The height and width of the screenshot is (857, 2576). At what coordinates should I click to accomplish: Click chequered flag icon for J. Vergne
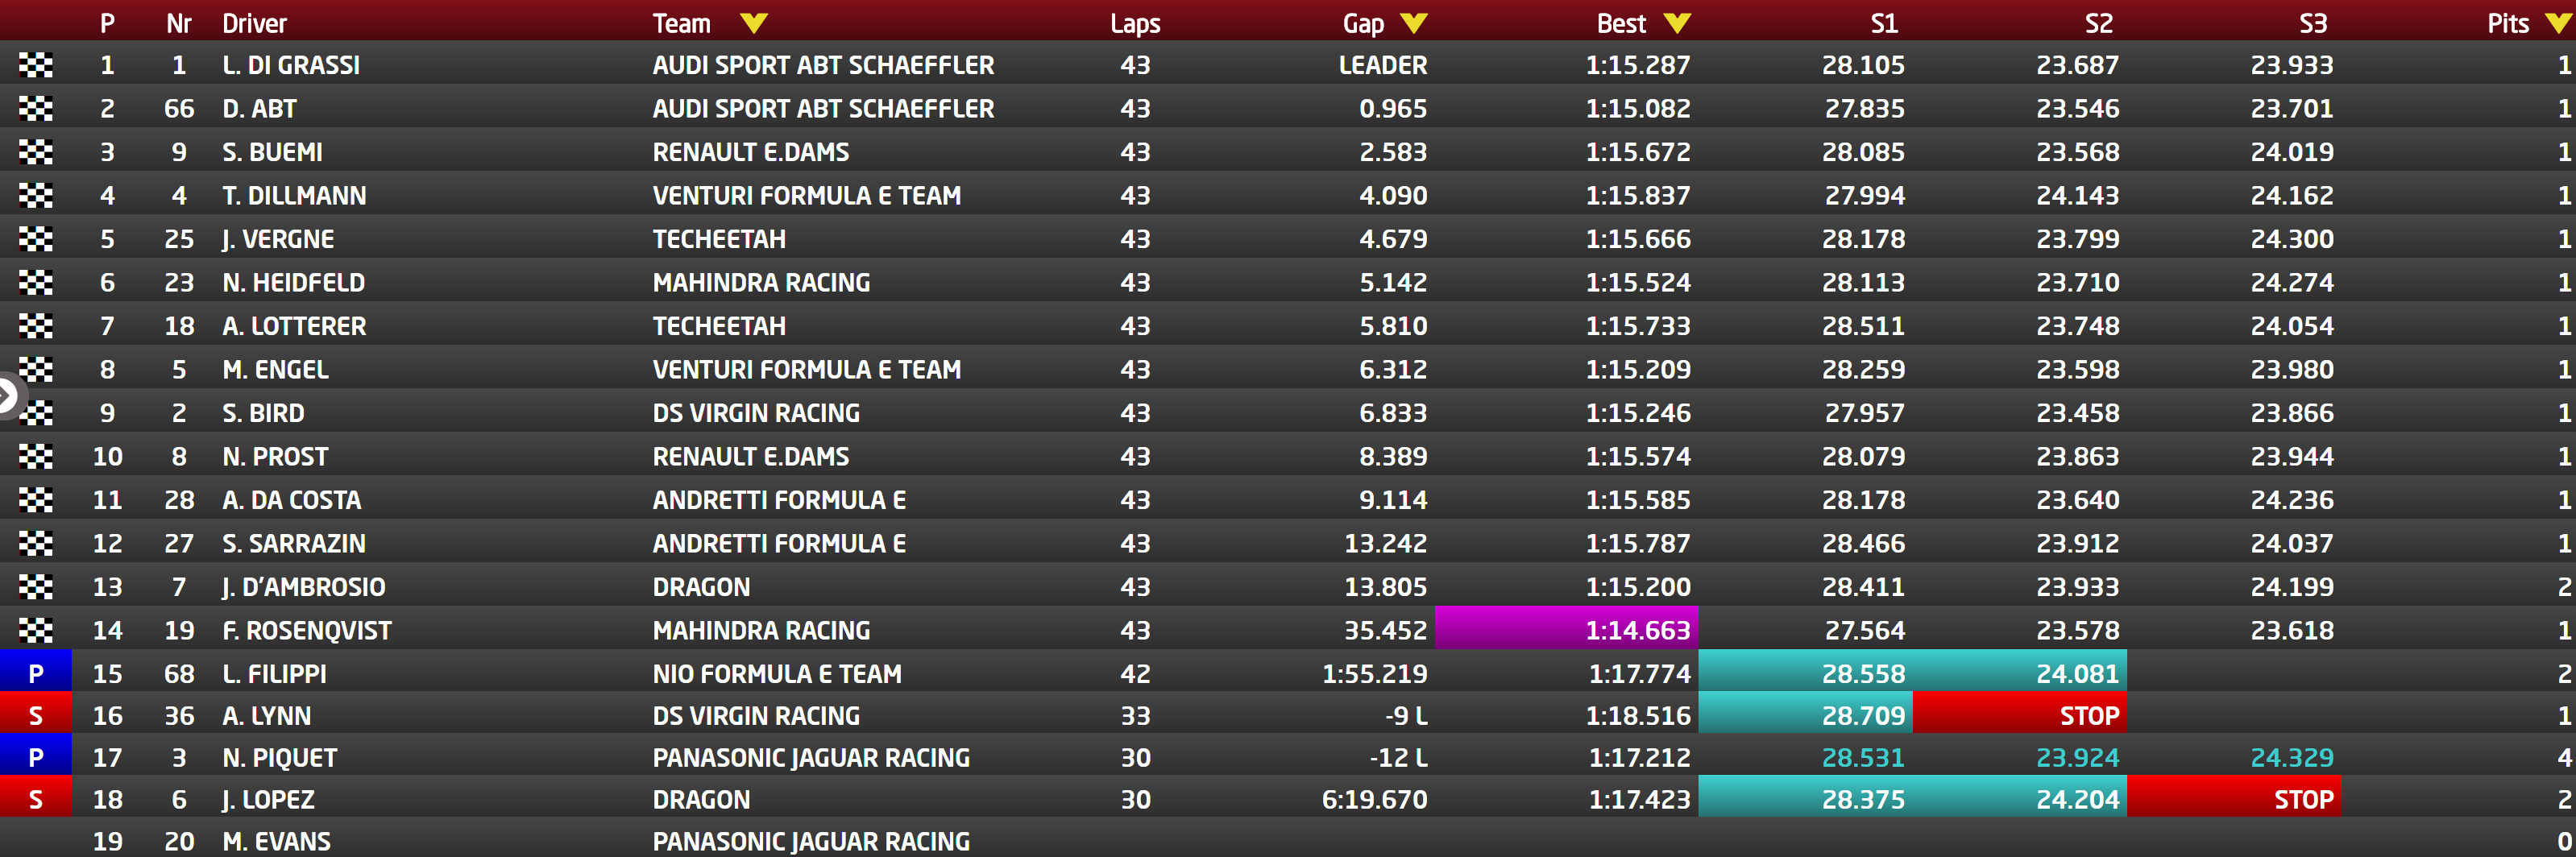[36, 239]
